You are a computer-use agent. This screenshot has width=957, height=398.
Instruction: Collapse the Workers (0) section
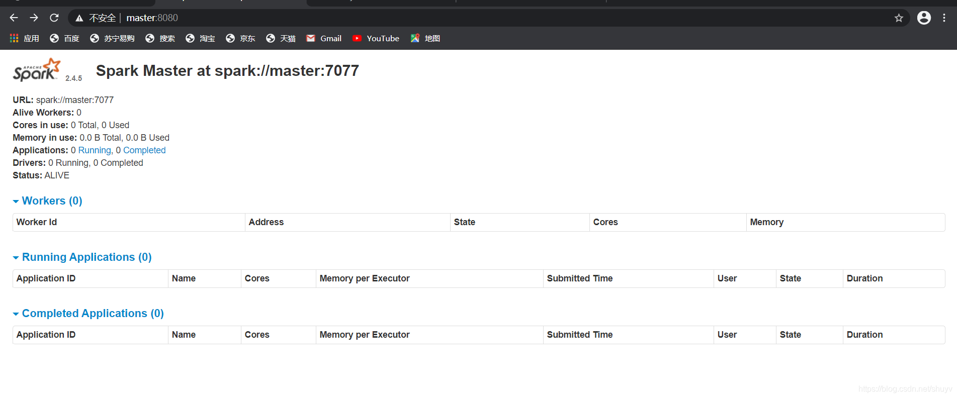pos(48,201)
